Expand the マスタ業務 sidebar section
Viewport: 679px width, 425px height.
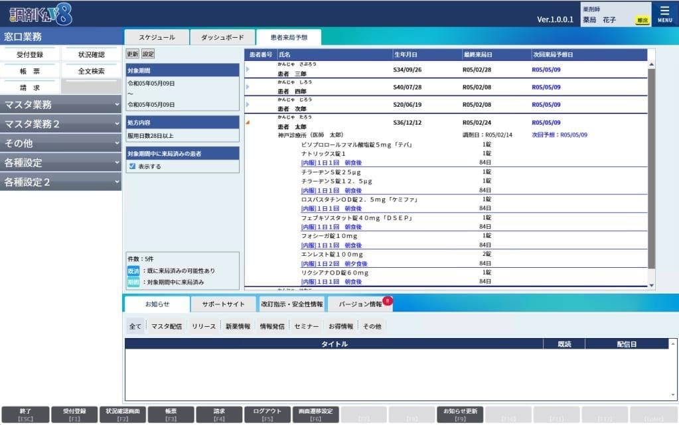(x=60, y=105)
